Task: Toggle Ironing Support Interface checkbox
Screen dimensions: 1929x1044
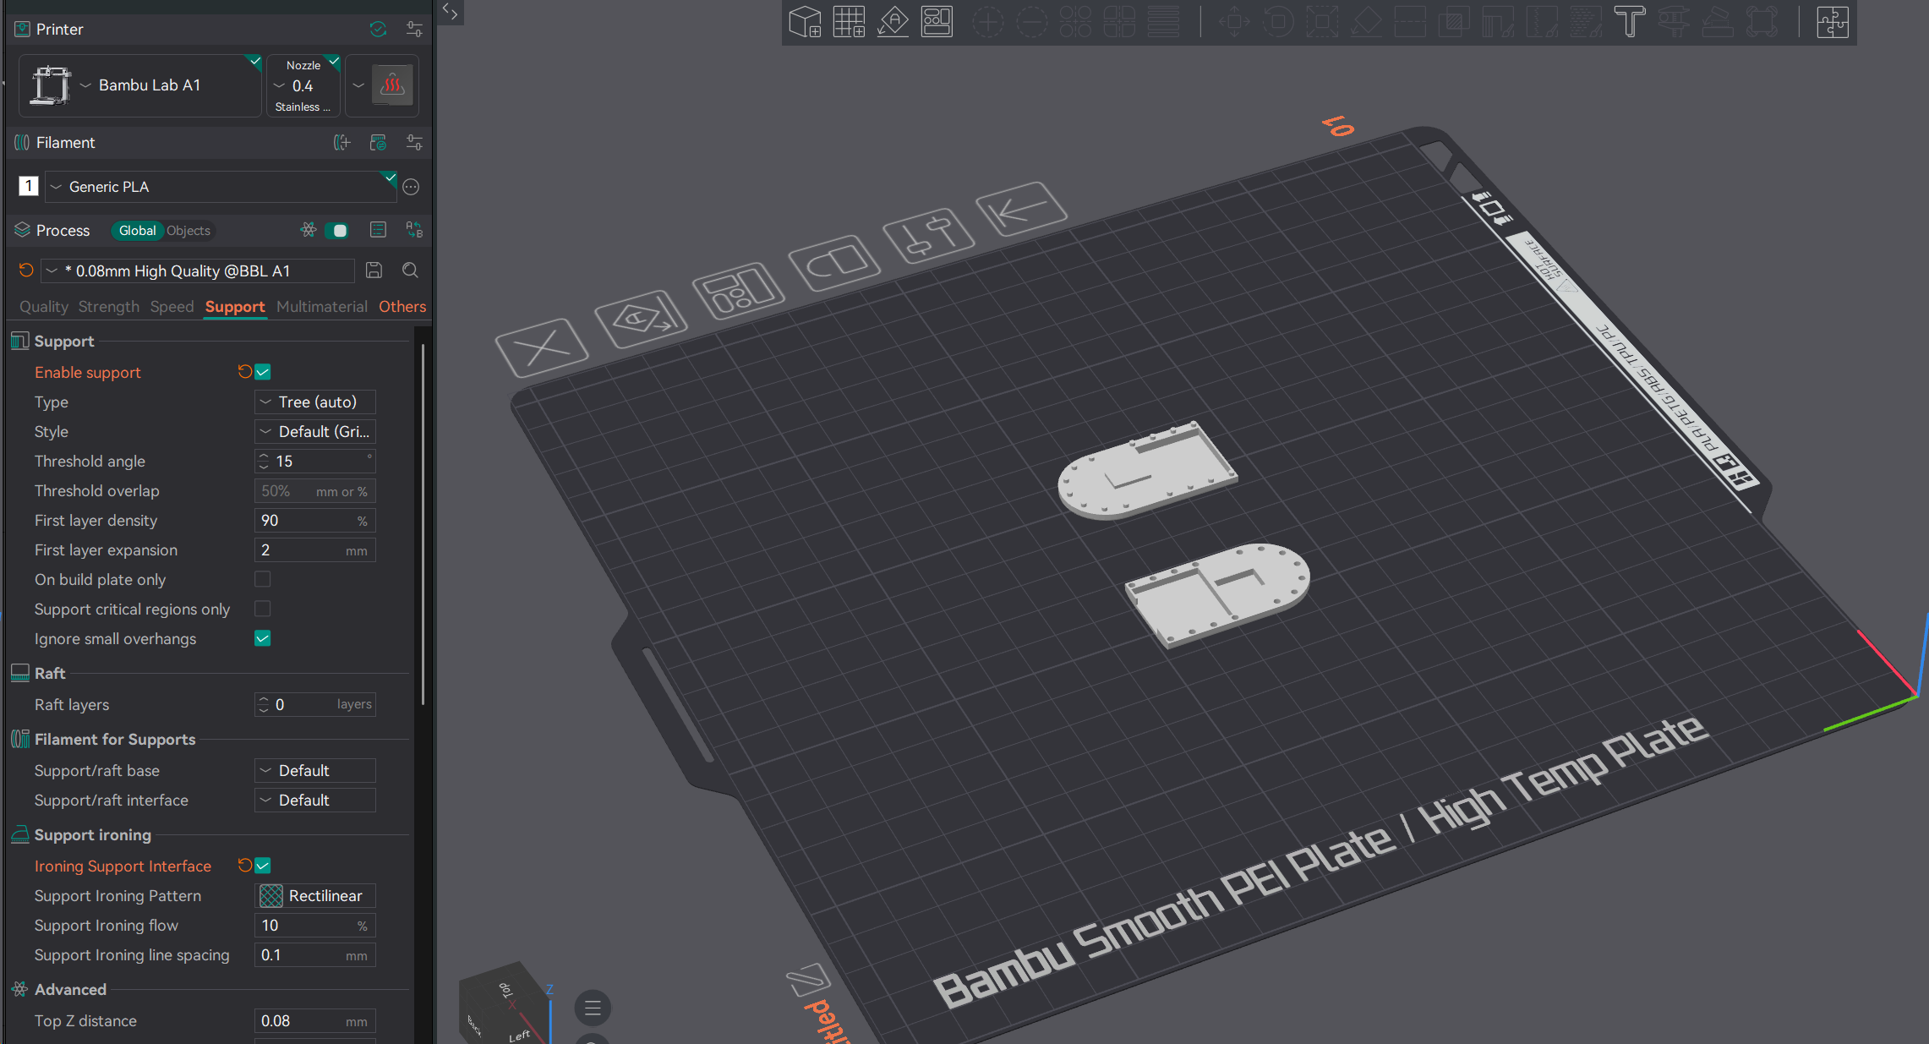Action: click(263, 866)
